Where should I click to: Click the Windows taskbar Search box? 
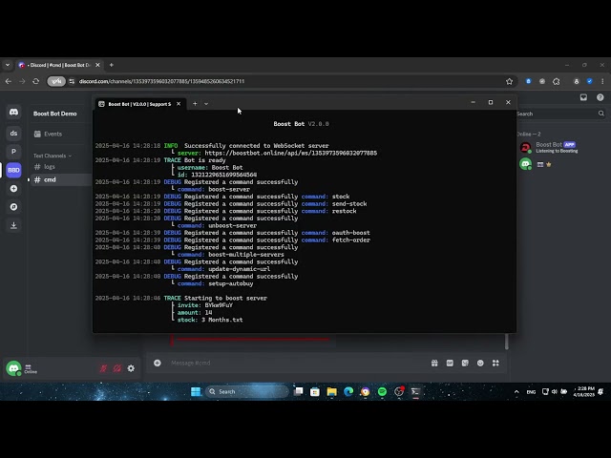247,392
